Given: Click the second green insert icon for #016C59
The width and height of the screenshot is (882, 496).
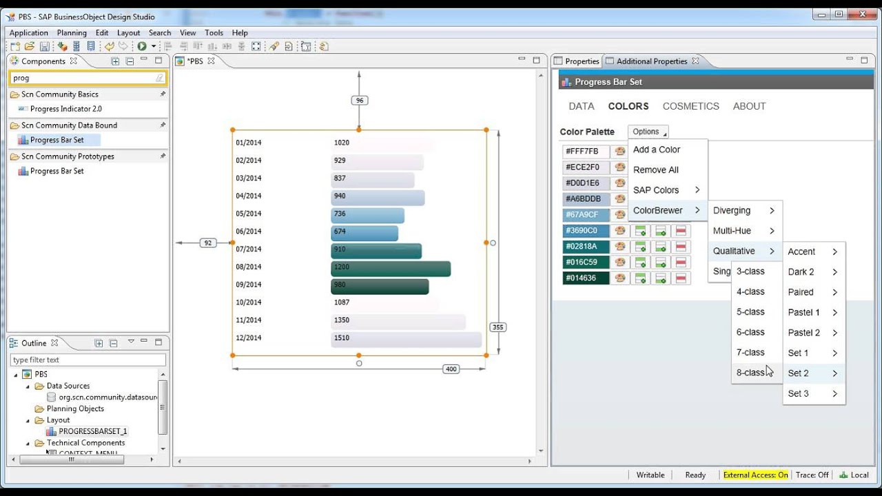Looking at the screenshot, I should [x=661, y=262].
